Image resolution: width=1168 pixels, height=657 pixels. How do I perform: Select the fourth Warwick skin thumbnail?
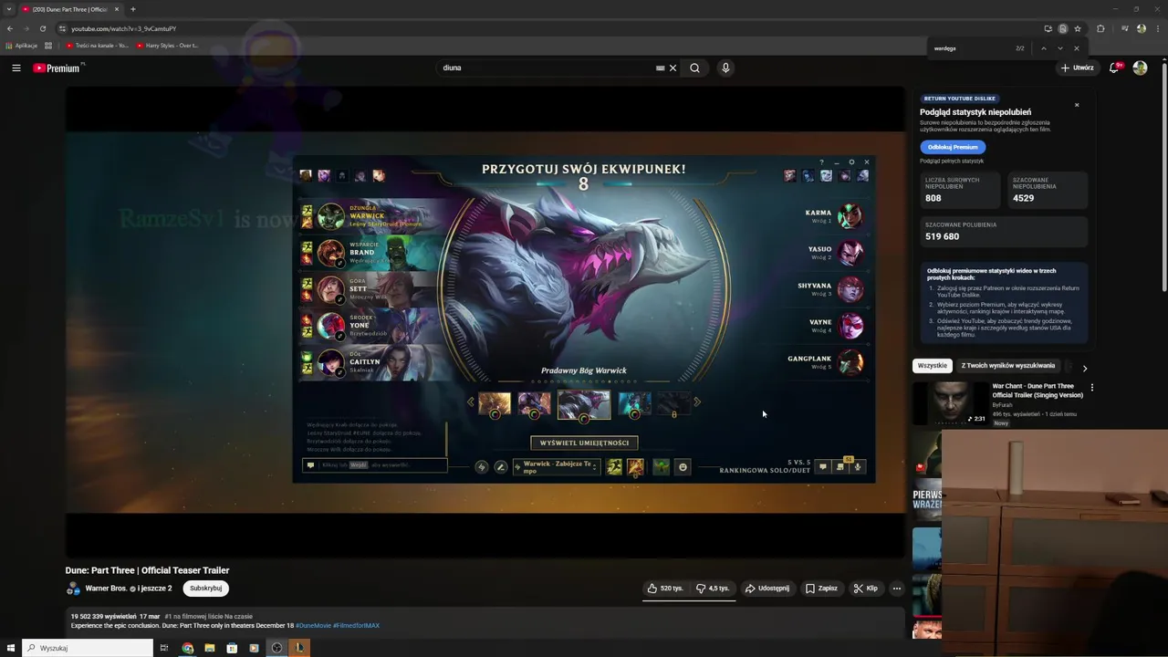[634, 403]
